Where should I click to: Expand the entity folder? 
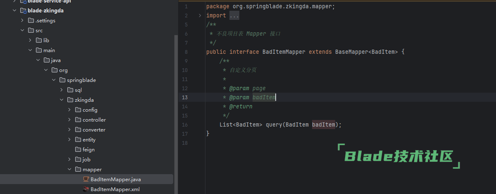pyautogui.click(x=69, y=140)
